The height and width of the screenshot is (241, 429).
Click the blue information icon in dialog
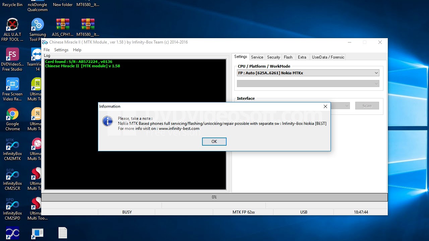pos(108,121)
